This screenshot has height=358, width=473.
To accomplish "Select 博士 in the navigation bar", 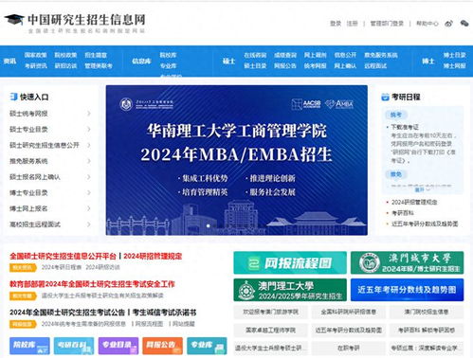I will 428,61.
